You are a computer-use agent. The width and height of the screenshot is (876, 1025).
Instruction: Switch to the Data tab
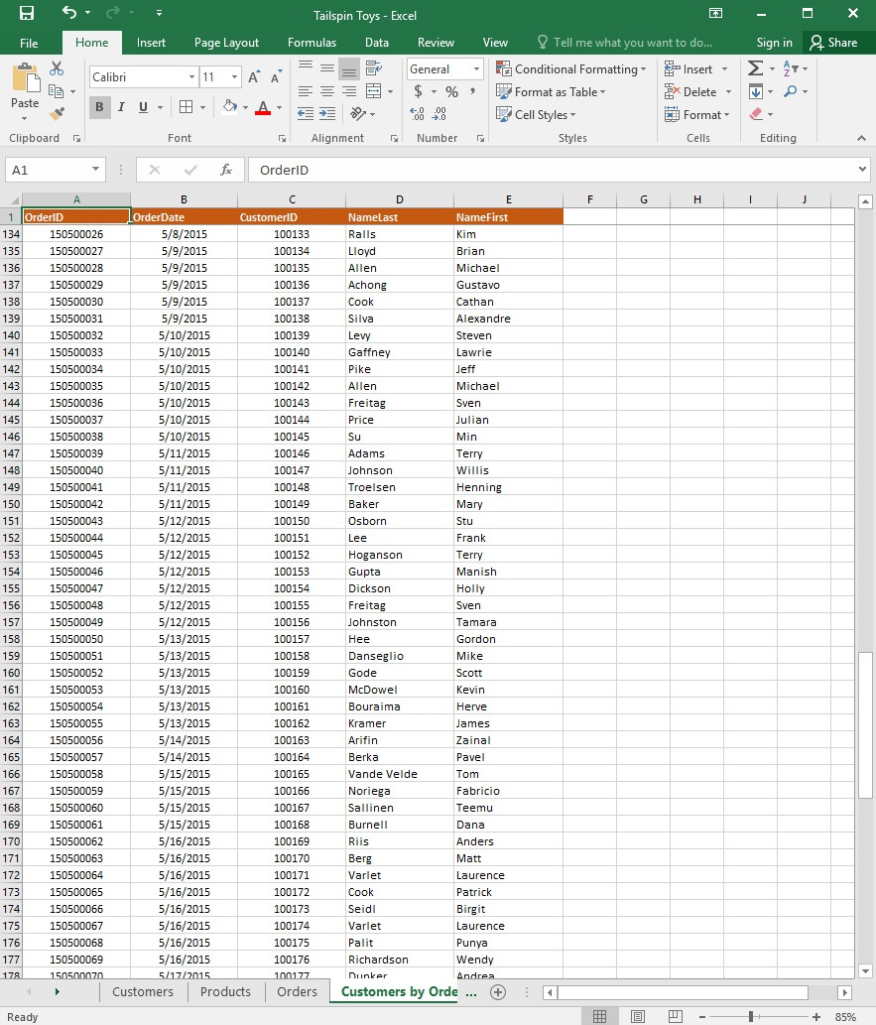377,43
